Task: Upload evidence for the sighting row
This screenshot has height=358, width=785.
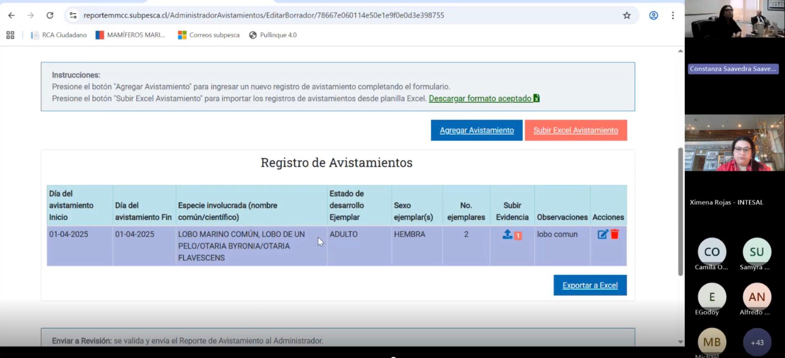Action: pyautogui.click(x=507, y=234)
